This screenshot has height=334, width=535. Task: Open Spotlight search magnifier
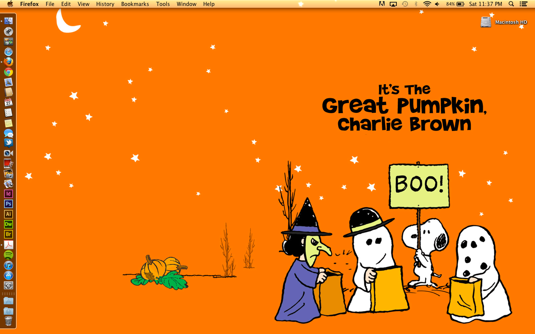[x=511, y=4]
